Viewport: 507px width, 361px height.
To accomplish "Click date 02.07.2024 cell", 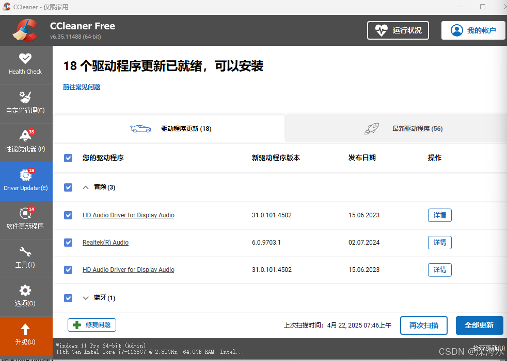I will [x=364, y=242].
